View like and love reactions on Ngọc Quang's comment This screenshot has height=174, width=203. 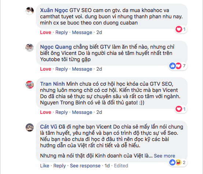click(x=178, y=66)
